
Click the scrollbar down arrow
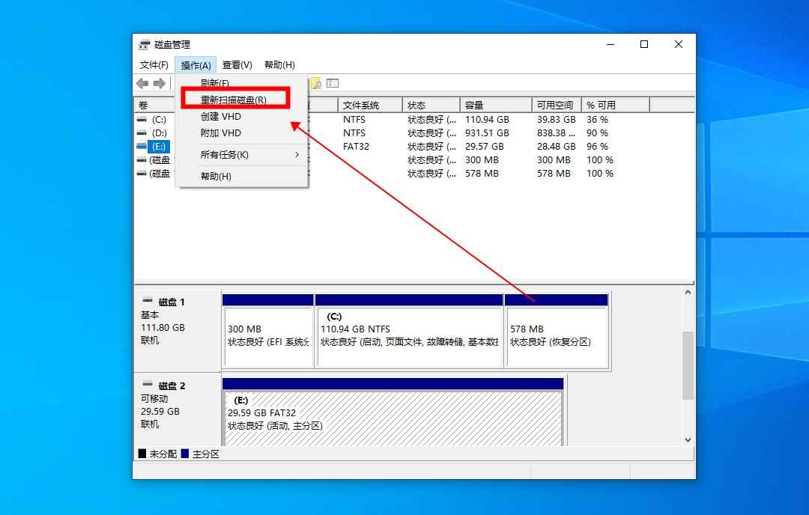(x=687, y=440)
